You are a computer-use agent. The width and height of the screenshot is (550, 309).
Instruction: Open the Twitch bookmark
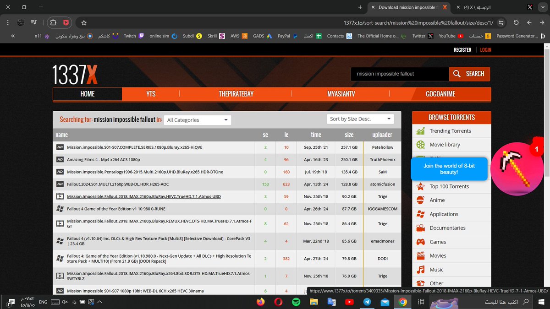[134, 36]
